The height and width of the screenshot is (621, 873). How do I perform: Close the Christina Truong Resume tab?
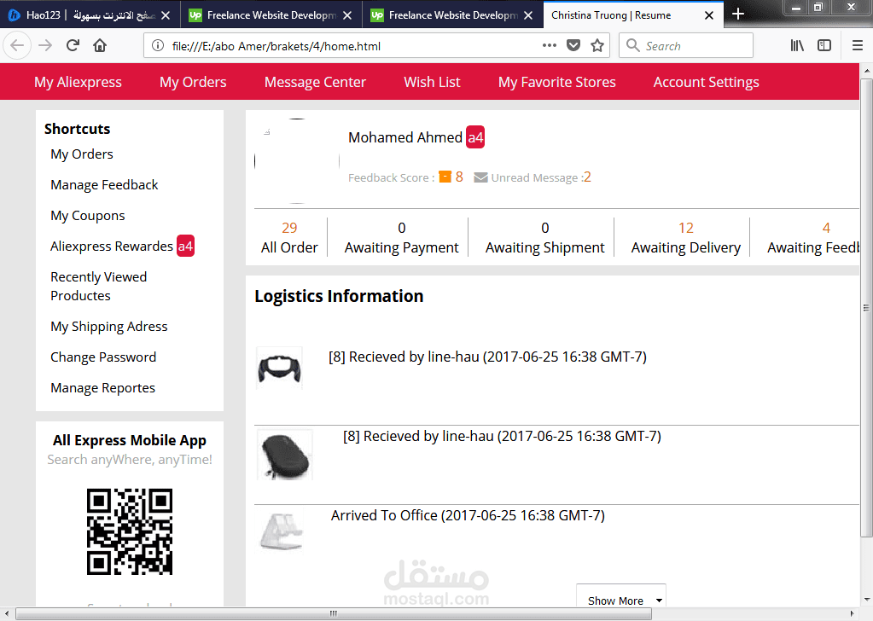[x=709, y=15]
